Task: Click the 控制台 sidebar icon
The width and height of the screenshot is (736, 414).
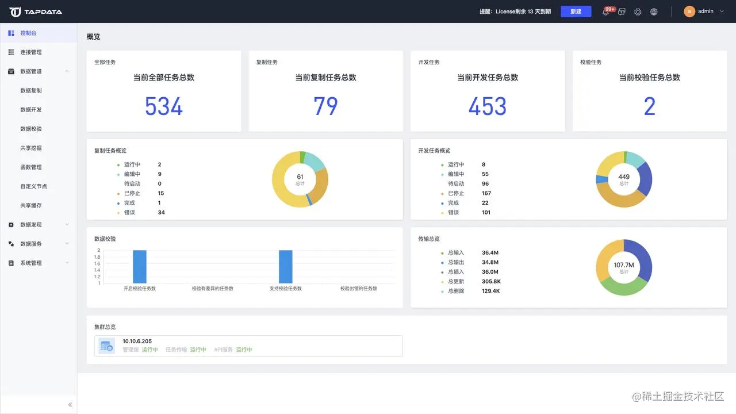Action: pyautogui.click(x=11, y=33)
